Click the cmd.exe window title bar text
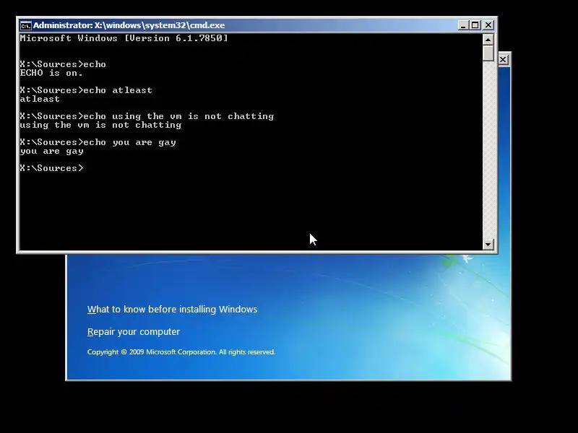Image resolution: width=578 pixels, height=433 pixels. click(x=129, y=25)
